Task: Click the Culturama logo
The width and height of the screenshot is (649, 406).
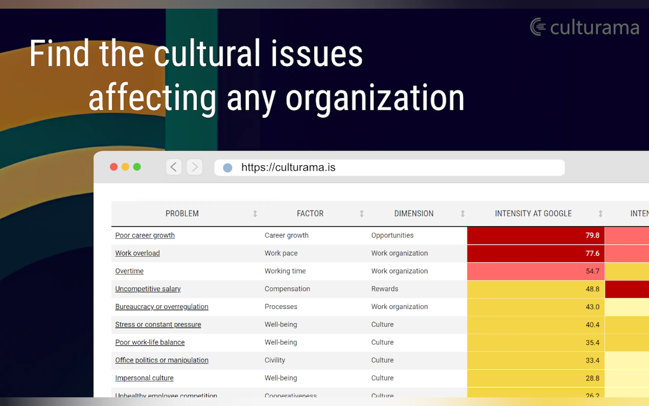Action: 585,27
